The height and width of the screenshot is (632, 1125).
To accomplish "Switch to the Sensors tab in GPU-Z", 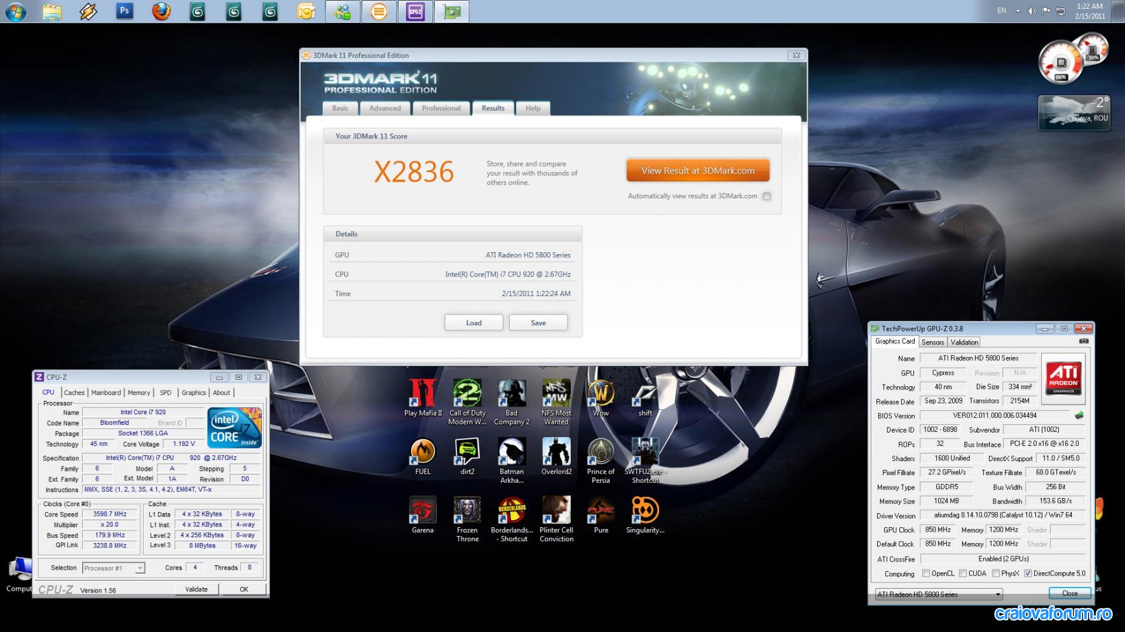I will pyautogui.click(x=932, y=342).
